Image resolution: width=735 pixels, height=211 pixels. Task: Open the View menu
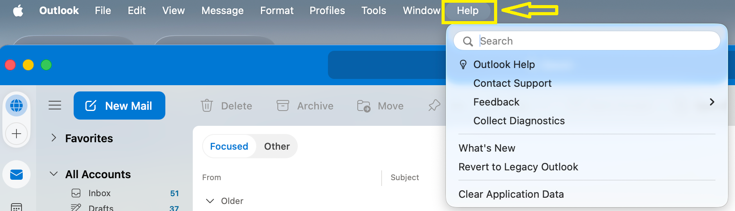[x=173, y=11]
